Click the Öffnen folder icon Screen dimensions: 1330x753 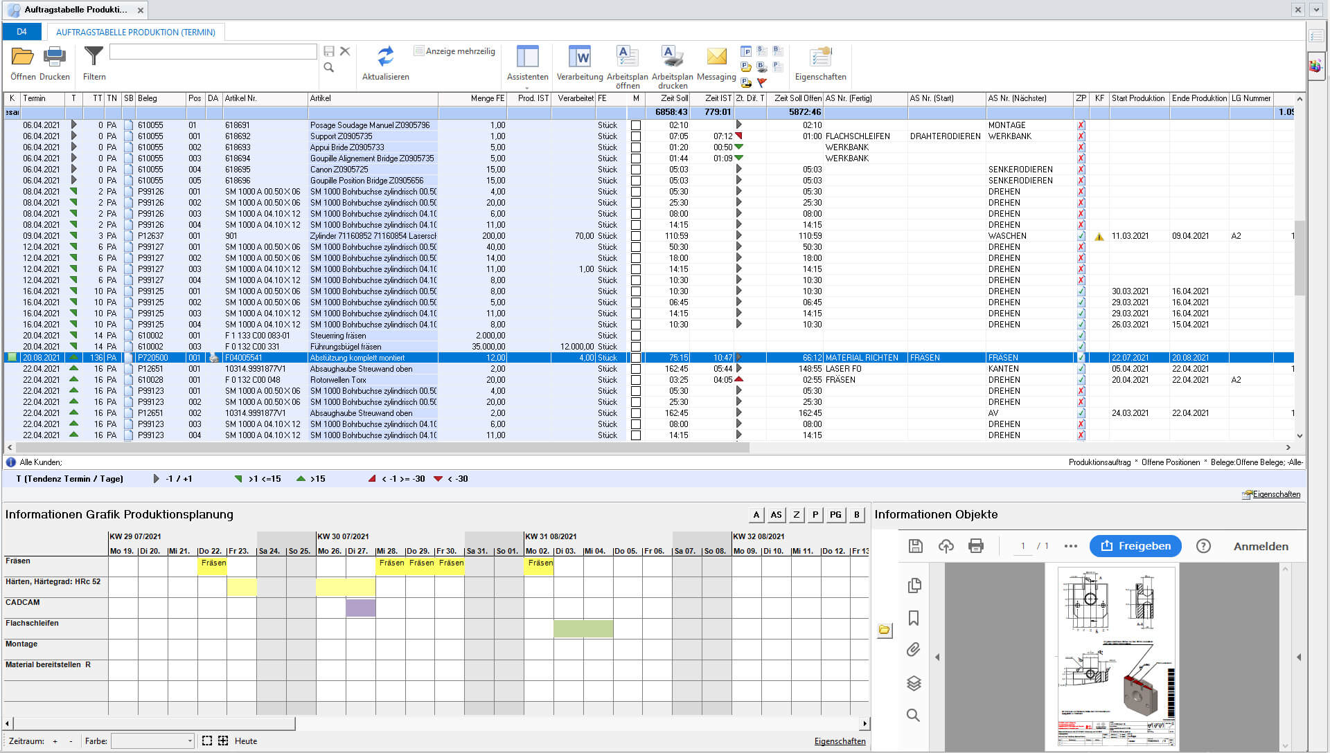pos(22,56)
